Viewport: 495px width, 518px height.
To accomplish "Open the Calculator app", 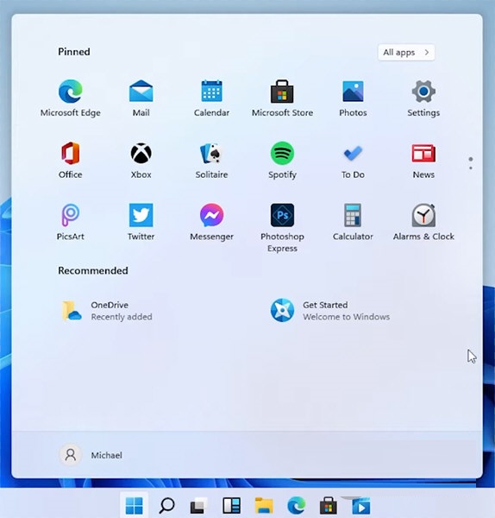I will 353,222.
